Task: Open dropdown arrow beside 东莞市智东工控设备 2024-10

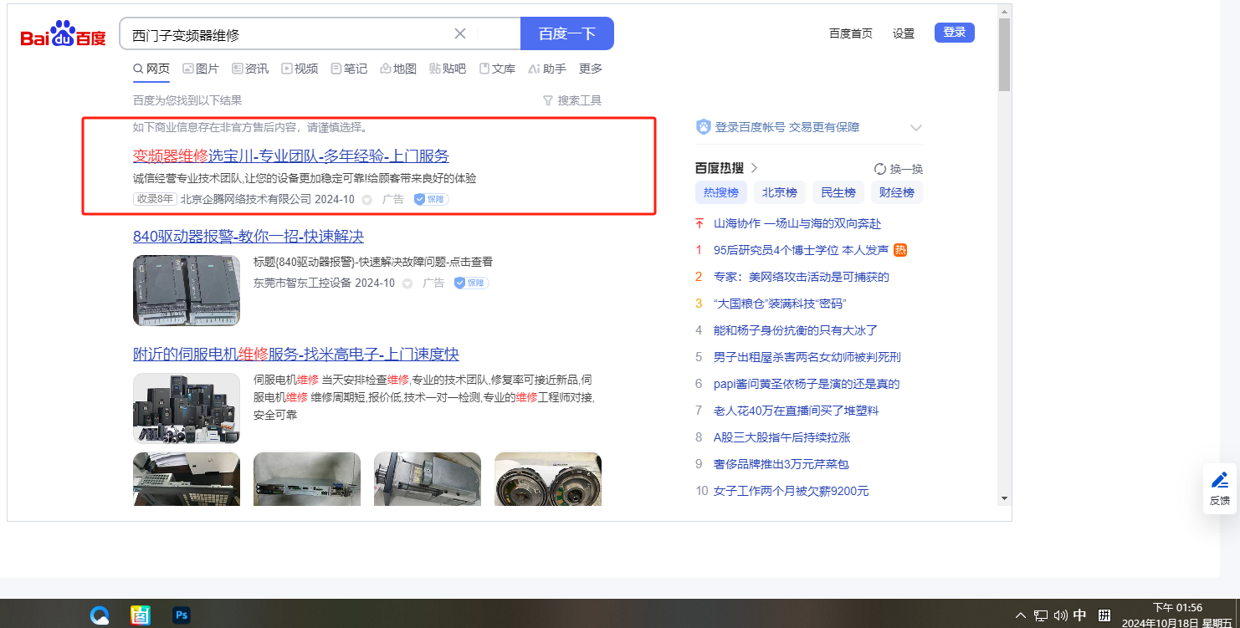Action: click(x=407, y=283)
